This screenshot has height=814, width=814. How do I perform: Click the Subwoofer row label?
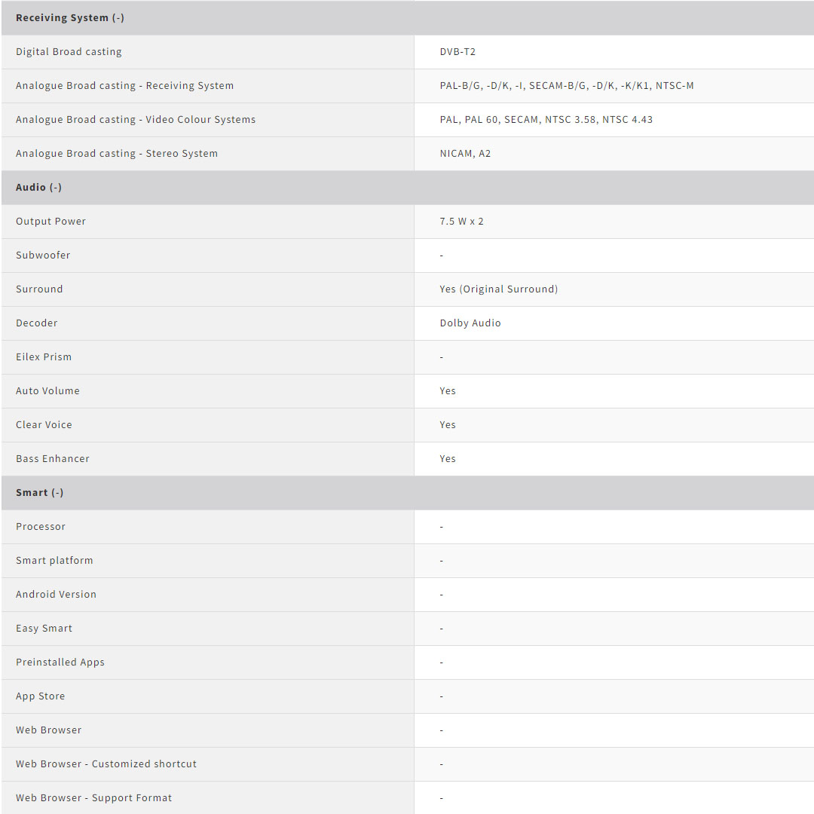(x=43, y=256)
